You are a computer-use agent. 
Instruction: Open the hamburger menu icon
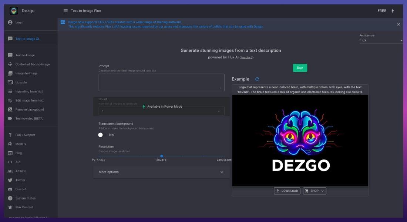pos(65,11)
